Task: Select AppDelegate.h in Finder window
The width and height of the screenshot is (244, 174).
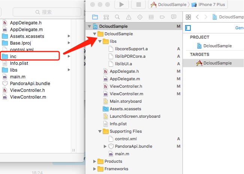Action: coord(26,23)
